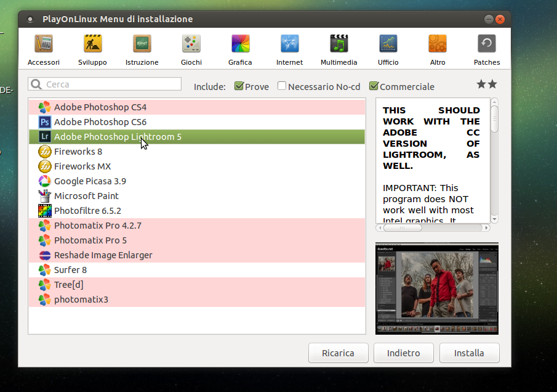Select Adobe Photoshop Lightroom 5 text

point(118,137)
